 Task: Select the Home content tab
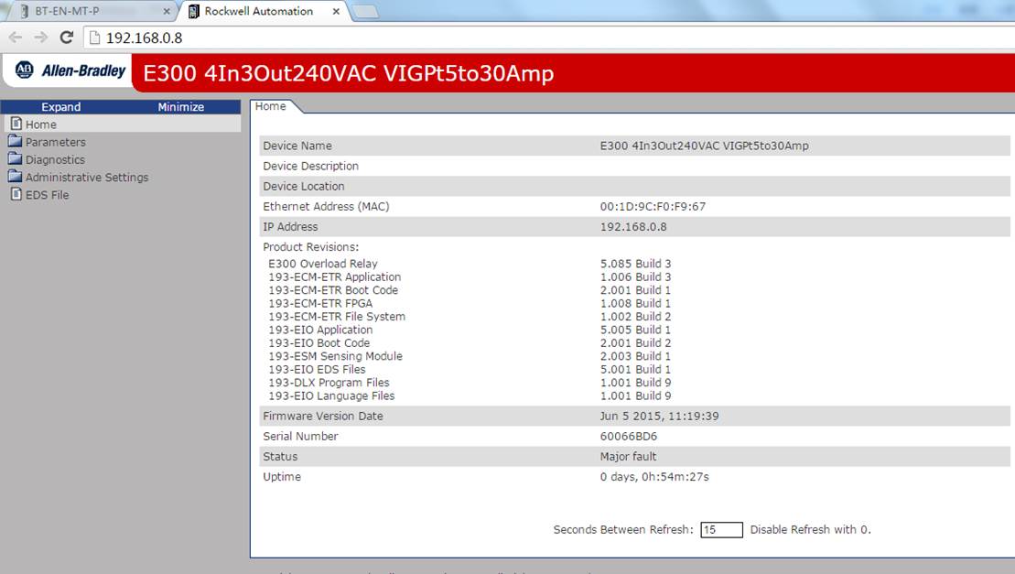271,106
